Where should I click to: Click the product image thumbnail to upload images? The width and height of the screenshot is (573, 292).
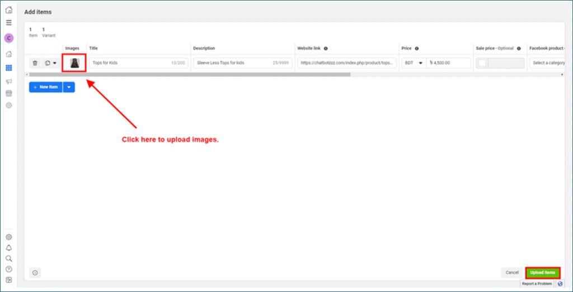pyautogui.click(x=74, y=63)
